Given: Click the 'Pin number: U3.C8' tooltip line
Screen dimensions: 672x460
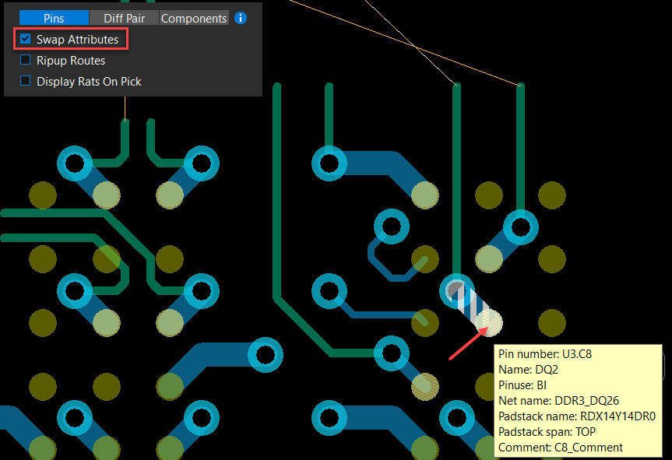Looking at the screenshot, I should point(545,354).
